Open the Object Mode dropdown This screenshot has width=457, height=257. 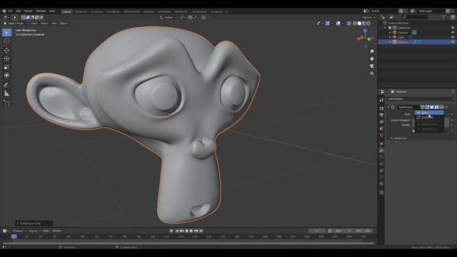point(15,24)
